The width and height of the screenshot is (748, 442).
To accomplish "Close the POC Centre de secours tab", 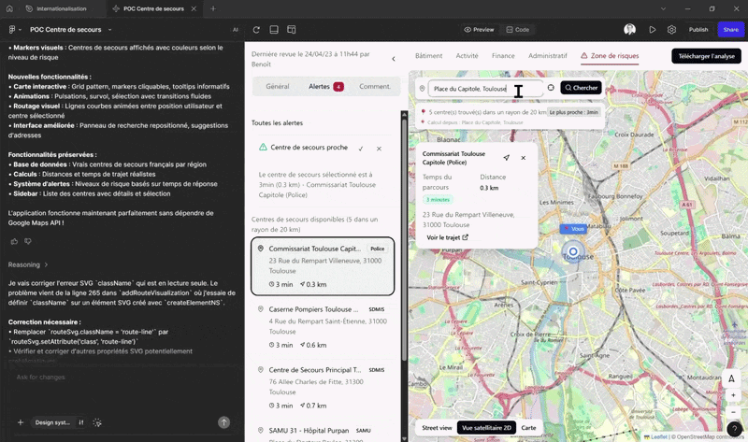I will pos(194,8).
